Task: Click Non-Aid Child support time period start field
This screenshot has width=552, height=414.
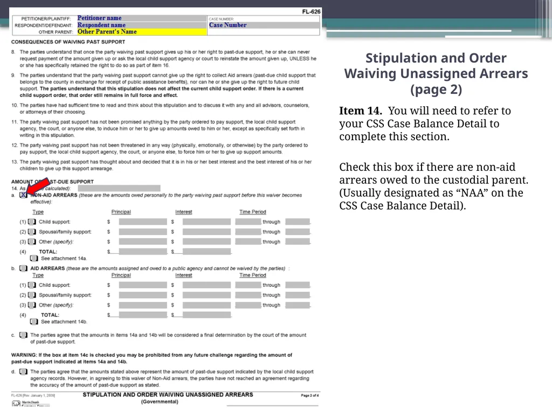Action: (x=248, y=222)
